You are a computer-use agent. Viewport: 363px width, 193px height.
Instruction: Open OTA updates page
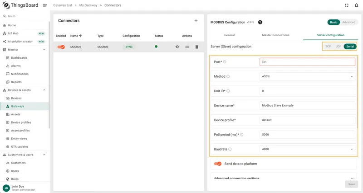(x=25, y=146)
